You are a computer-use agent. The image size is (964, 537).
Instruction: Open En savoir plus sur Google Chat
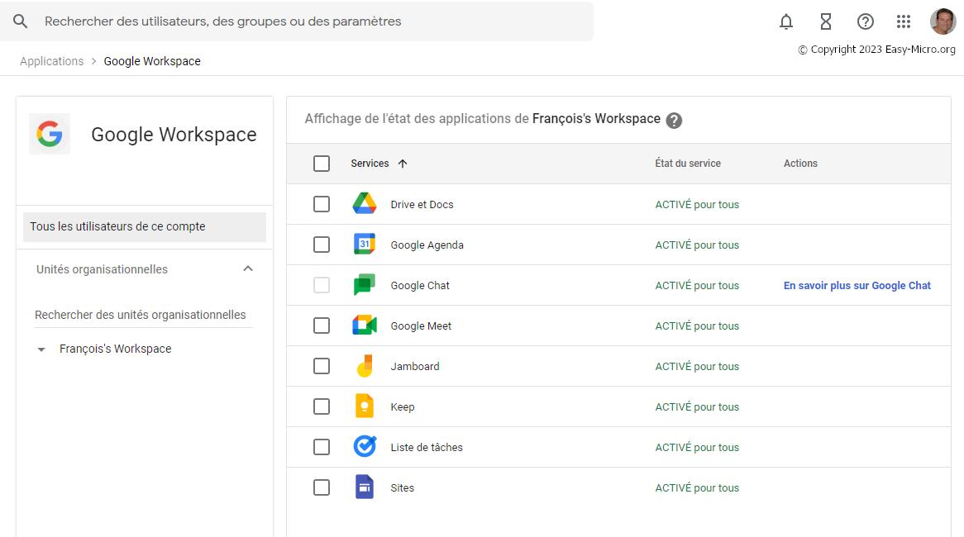pyautogui.click(x=857, y=286)
